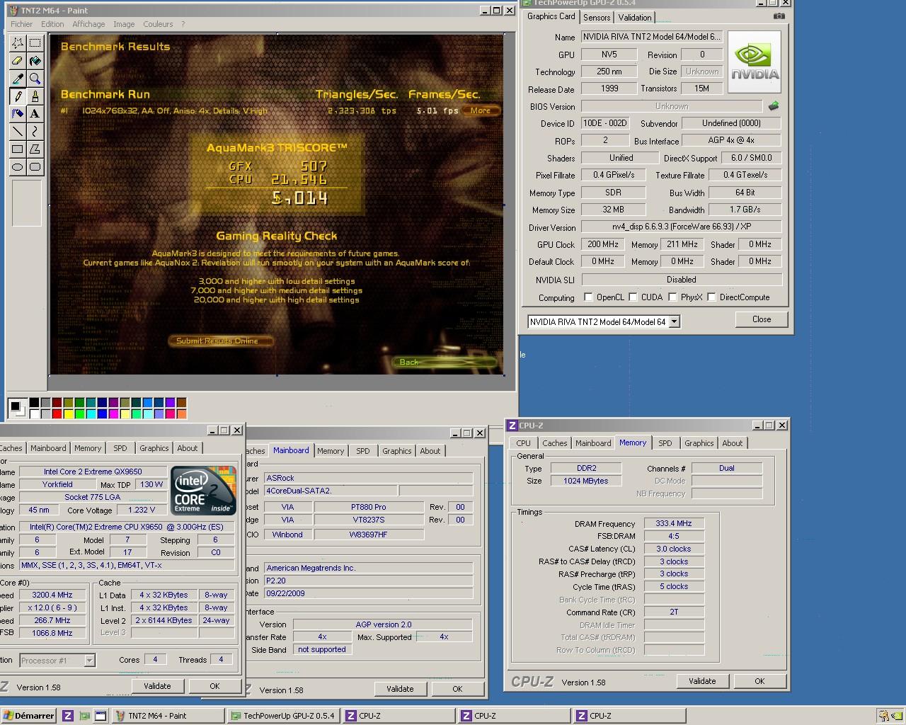The width and height of the screenshot is (906, 725).
Task: Click Validate in the Intel processor CPU-Z window
Action: 157,686
